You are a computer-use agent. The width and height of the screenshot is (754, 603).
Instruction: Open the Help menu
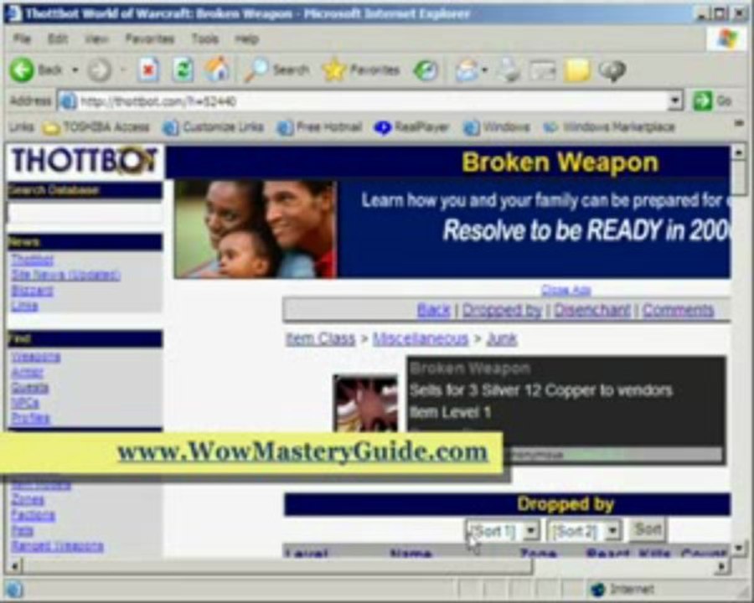pos(246,39)
